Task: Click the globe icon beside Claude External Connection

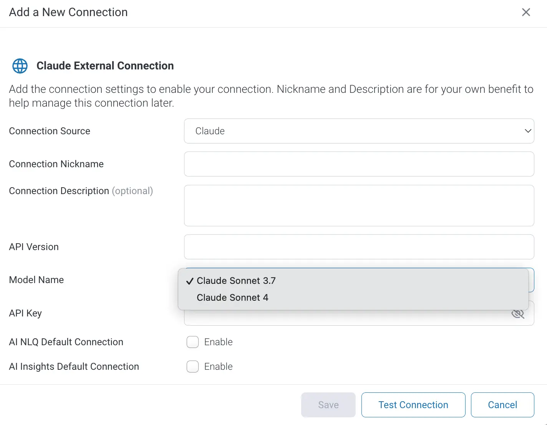Action: pos(20,66)
